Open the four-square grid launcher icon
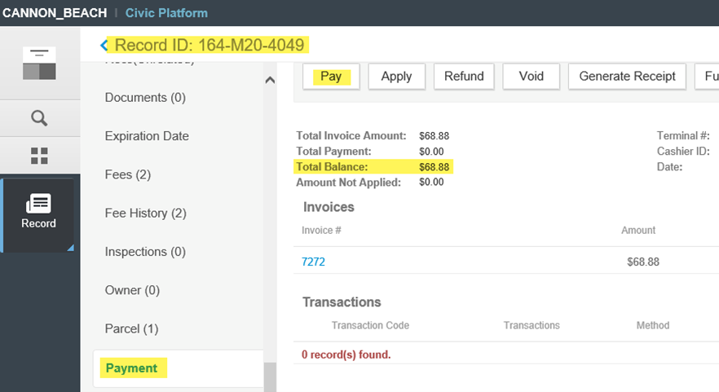 coord(39,156)
